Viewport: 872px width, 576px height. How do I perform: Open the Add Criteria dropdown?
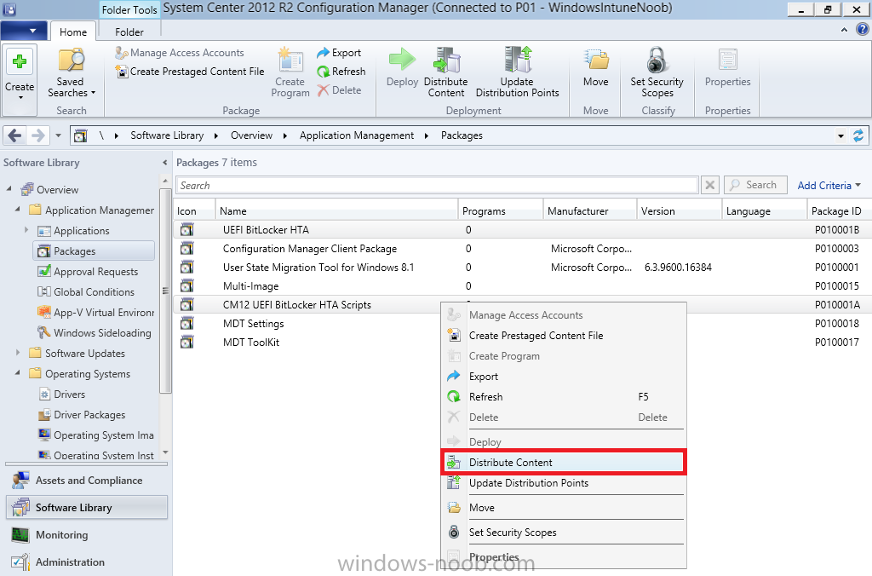tap(829, 185)
